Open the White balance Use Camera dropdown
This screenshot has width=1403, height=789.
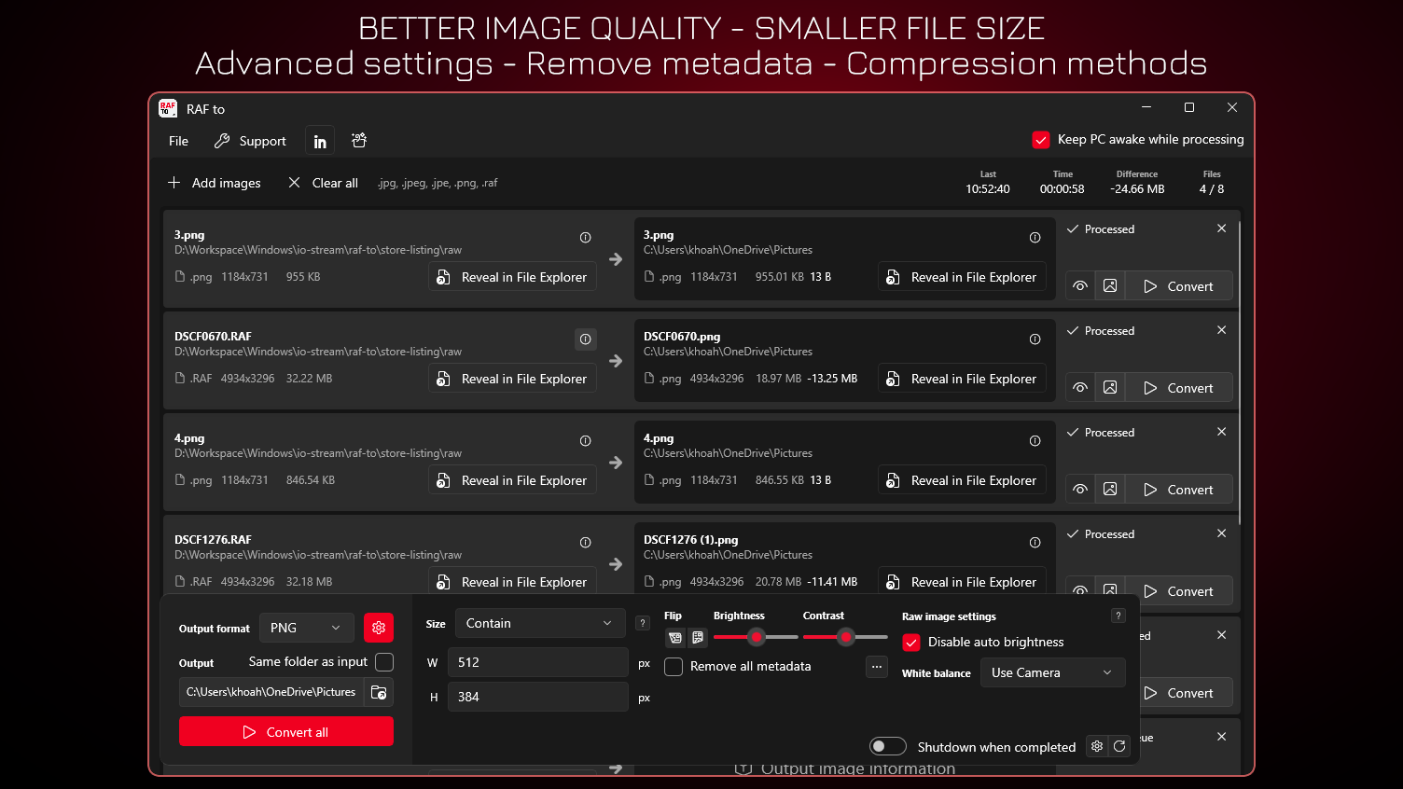click(1051, 672)
